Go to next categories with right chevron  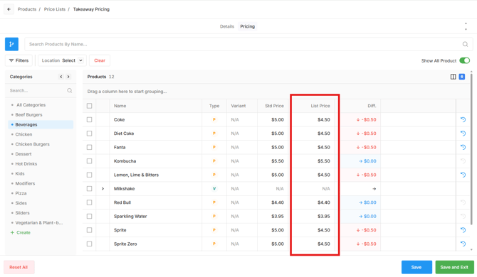tap(68, 77)
